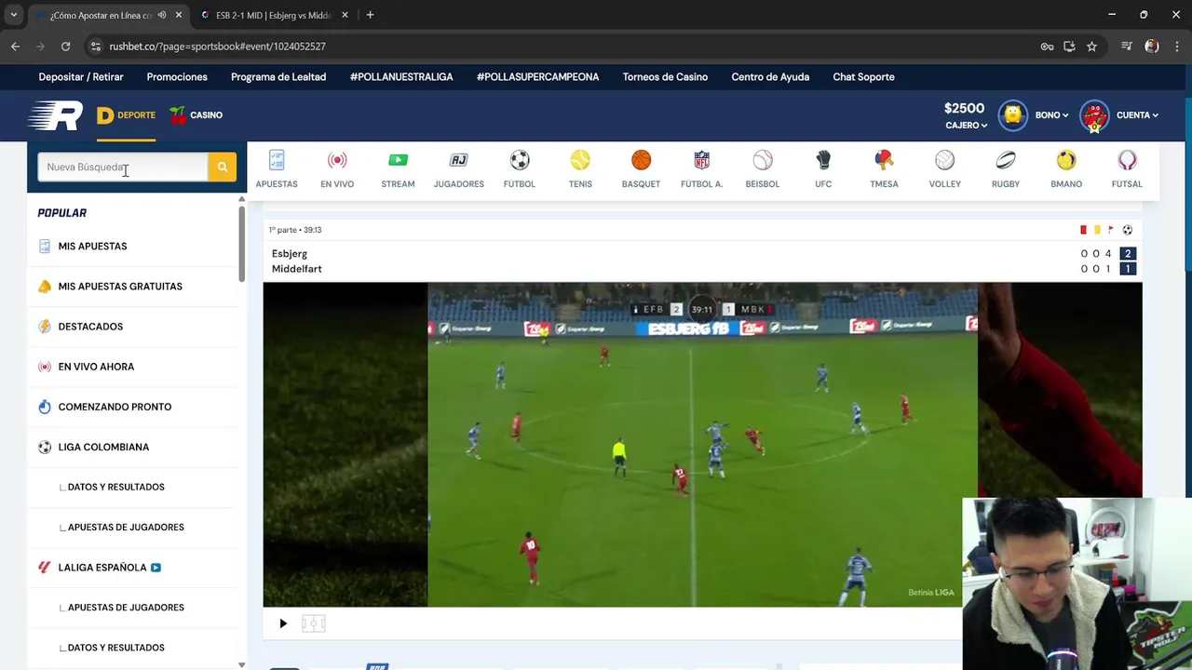This screenshot has height=670, width=1192.
Task: Open the Chrome tab search dropdown
Action: pyautogui.click(x=13, y=15)
